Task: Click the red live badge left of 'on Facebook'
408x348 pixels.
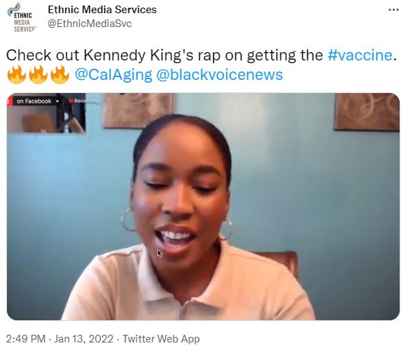Action: [x=10, y=101]
